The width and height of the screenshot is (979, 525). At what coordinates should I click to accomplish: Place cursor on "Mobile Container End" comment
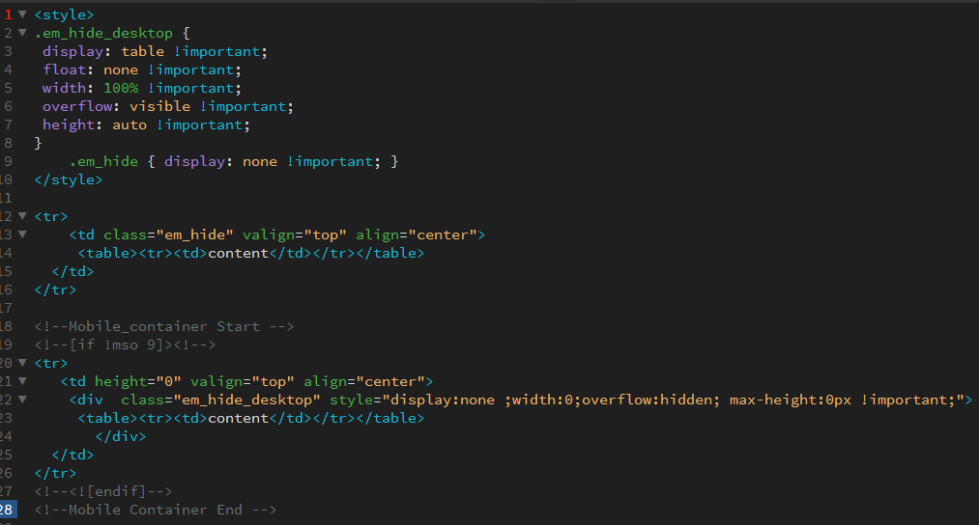(x=155, y=510)
